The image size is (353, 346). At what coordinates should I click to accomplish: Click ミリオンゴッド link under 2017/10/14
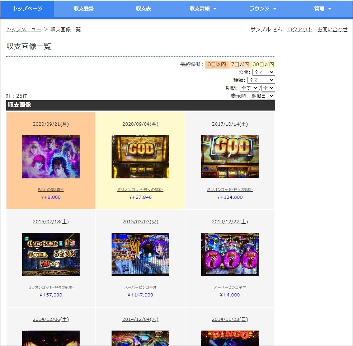pos(230,190)
